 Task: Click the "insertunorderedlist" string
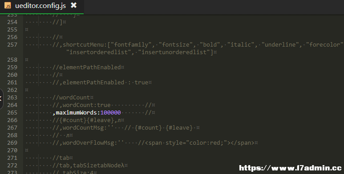[x=175, y=52]
